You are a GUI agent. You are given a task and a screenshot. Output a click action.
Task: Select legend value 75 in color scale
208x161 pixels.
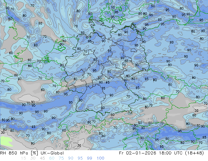tap(61, 158)
